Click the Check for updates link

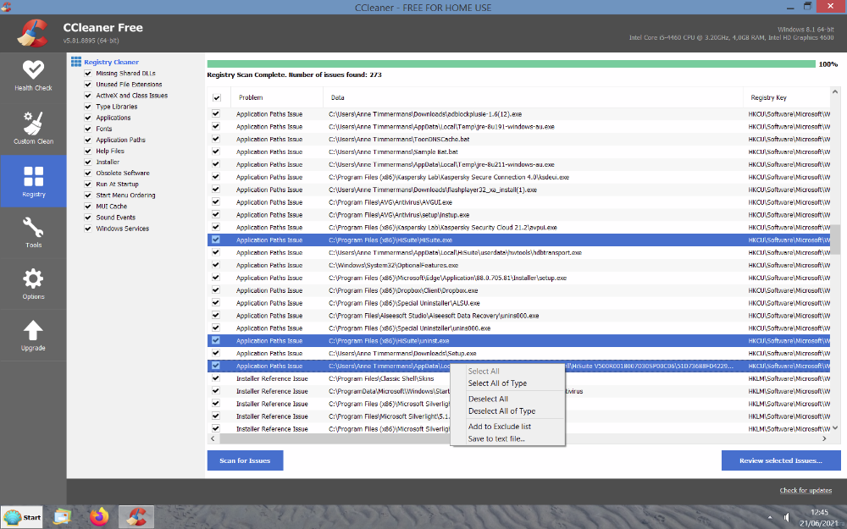coord(805,491)
